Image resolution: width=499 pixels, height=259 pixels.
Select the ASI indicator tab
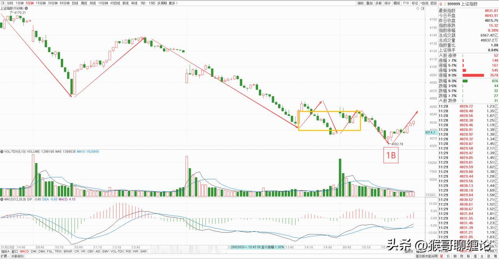click(98, 252)
